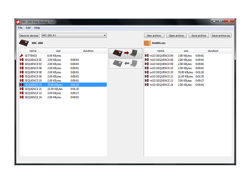Click the play icon beside SEQUENCE 01

(21, 60)
